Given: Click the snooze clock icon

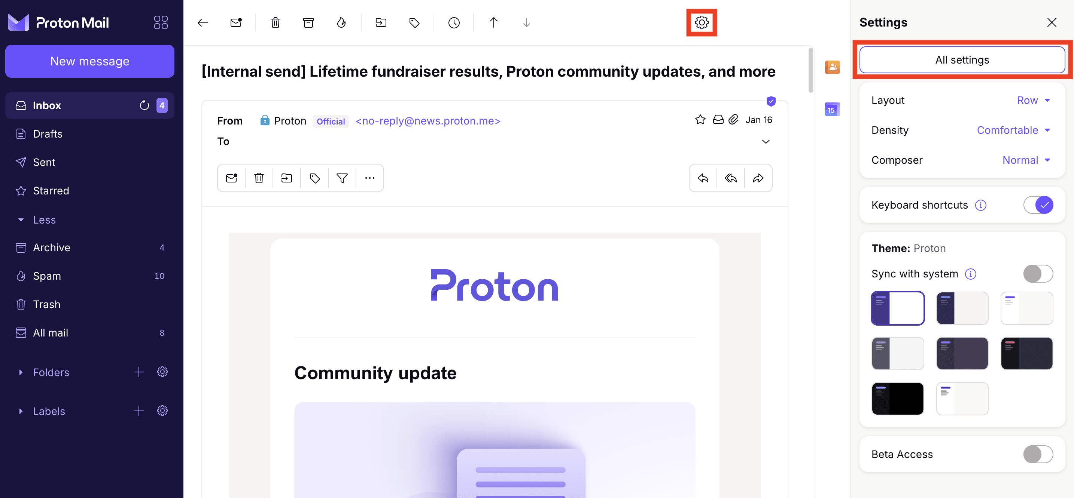Looking at the screenshot, I should [x=453, y=22].
